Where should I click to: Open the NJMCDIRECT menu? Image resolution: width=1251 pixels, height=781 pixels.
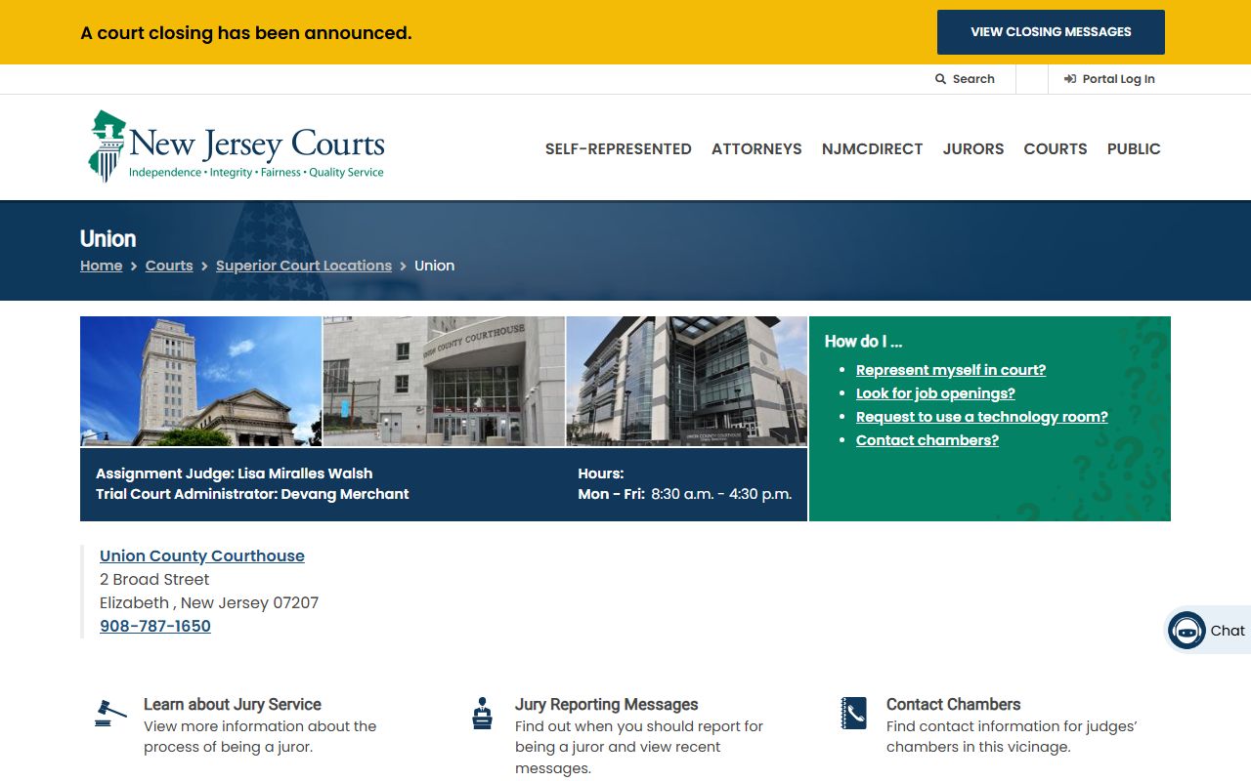[872, 149]
